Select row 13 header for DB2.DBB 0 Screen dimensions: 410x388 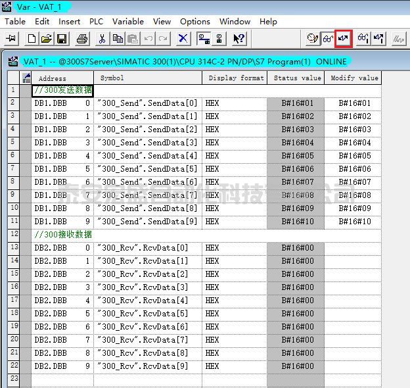[12, 247]
